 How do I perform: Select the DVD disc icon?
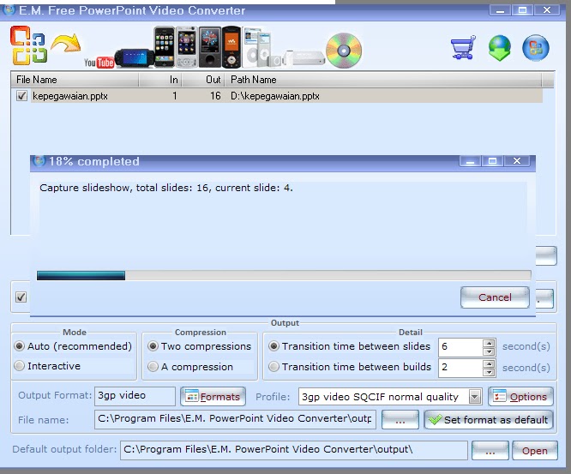(344, 51)
